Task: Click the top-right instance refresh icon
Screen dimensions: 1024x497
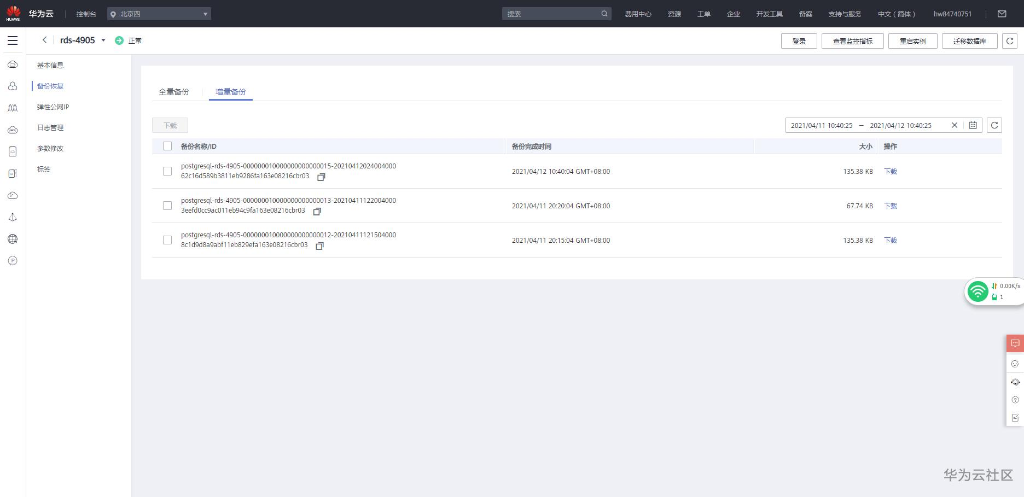Action: coord(1010,41)
